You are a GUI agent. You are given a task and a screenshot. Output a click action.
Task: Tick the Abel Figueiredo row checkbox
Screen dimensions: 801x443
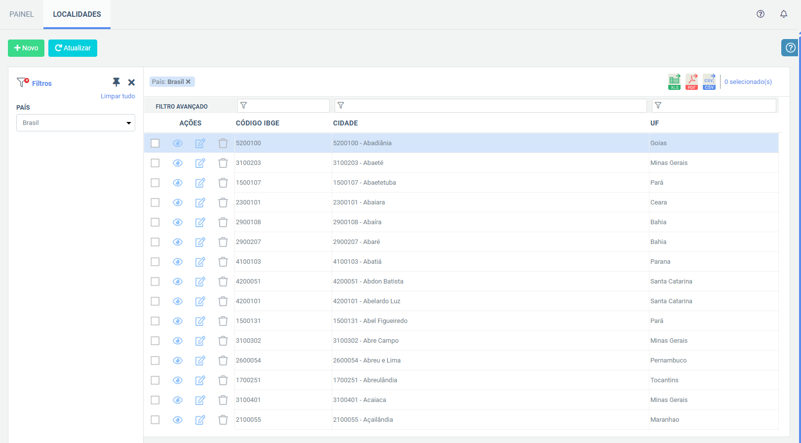point(155,321)
